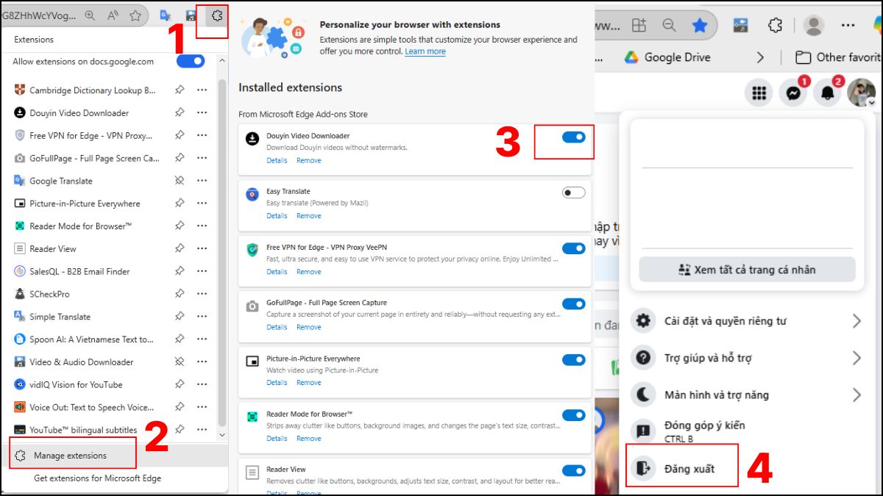Image resolution: width=883 pixels, height=496 pixels.
Task: Pin Reader View extension to toolbar
Action: 180,248
